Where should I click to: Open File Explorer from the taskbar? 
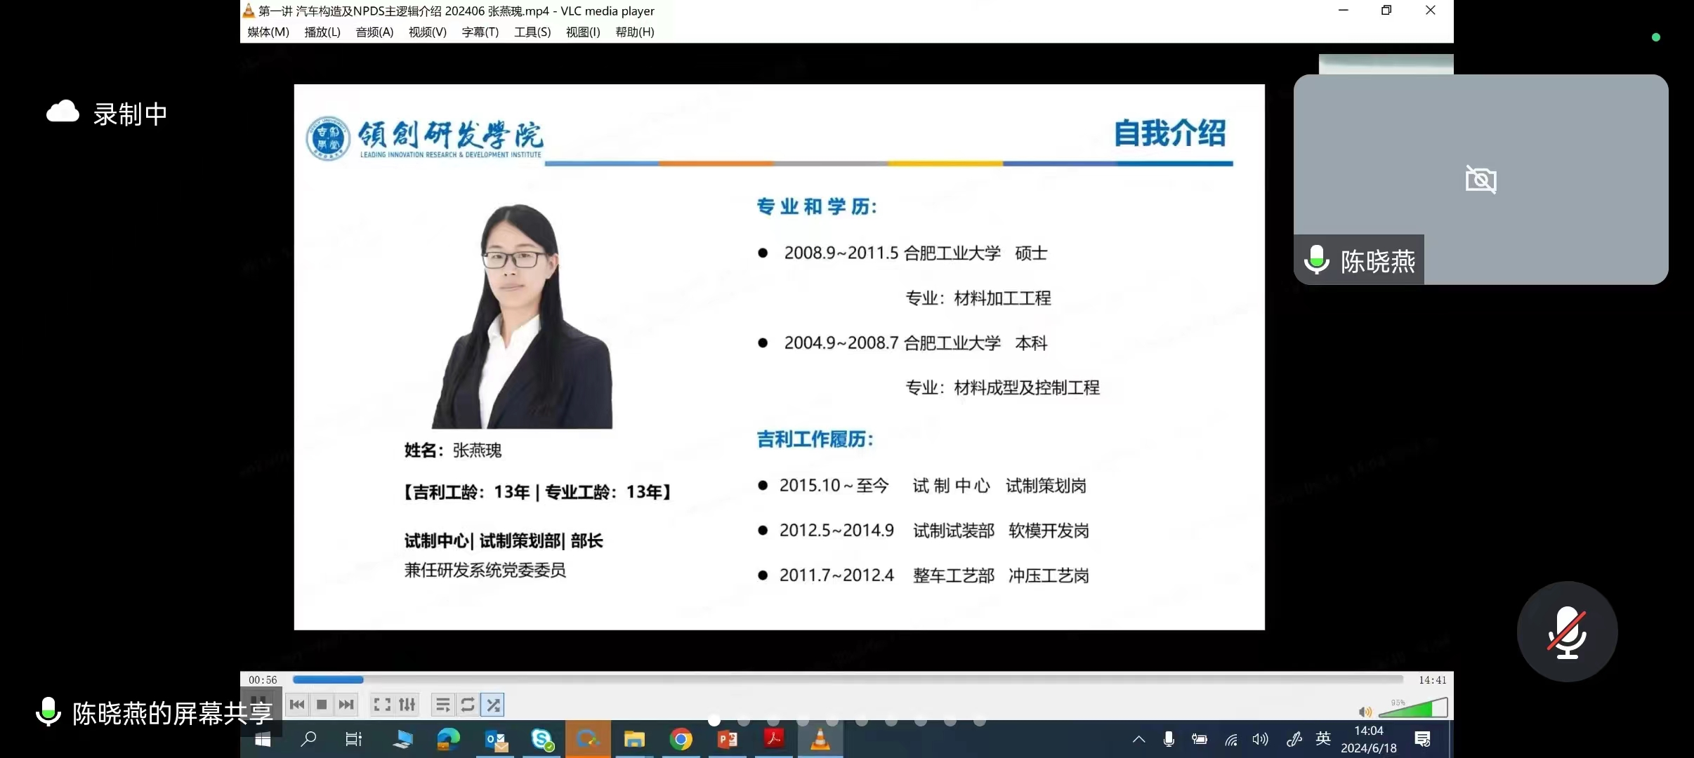pos(634,739)
